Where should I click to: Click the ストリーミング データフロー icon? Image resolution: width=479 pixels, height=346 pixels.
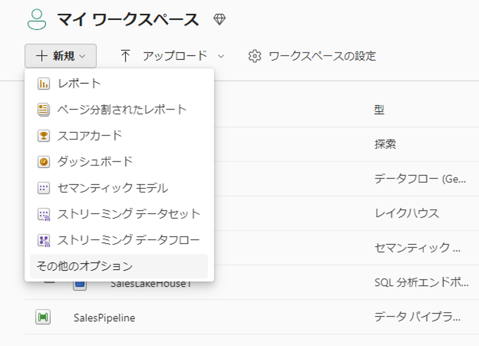click(44, 240)
